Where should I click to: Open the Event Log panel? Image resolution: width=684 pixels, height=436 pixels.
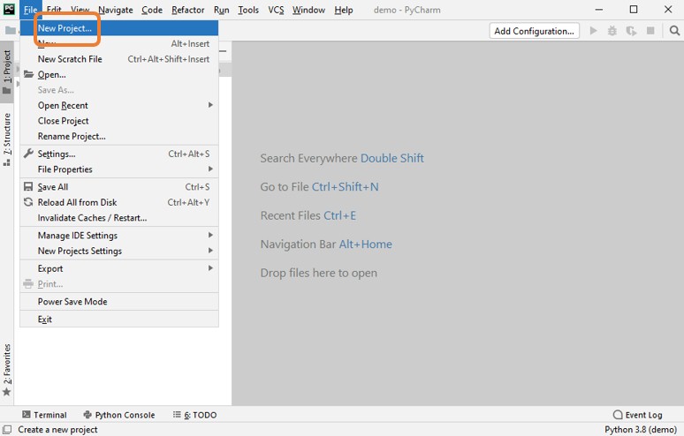[638, 415]
